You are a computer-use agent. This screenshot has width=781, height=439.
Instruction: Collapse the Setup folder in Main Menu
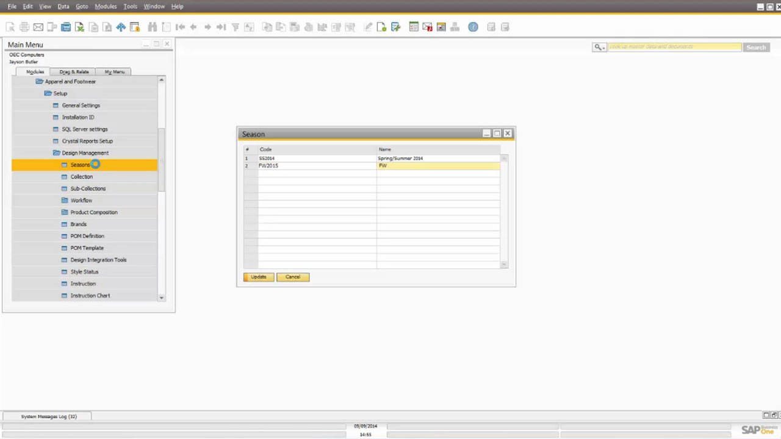[x=48, y=93]
